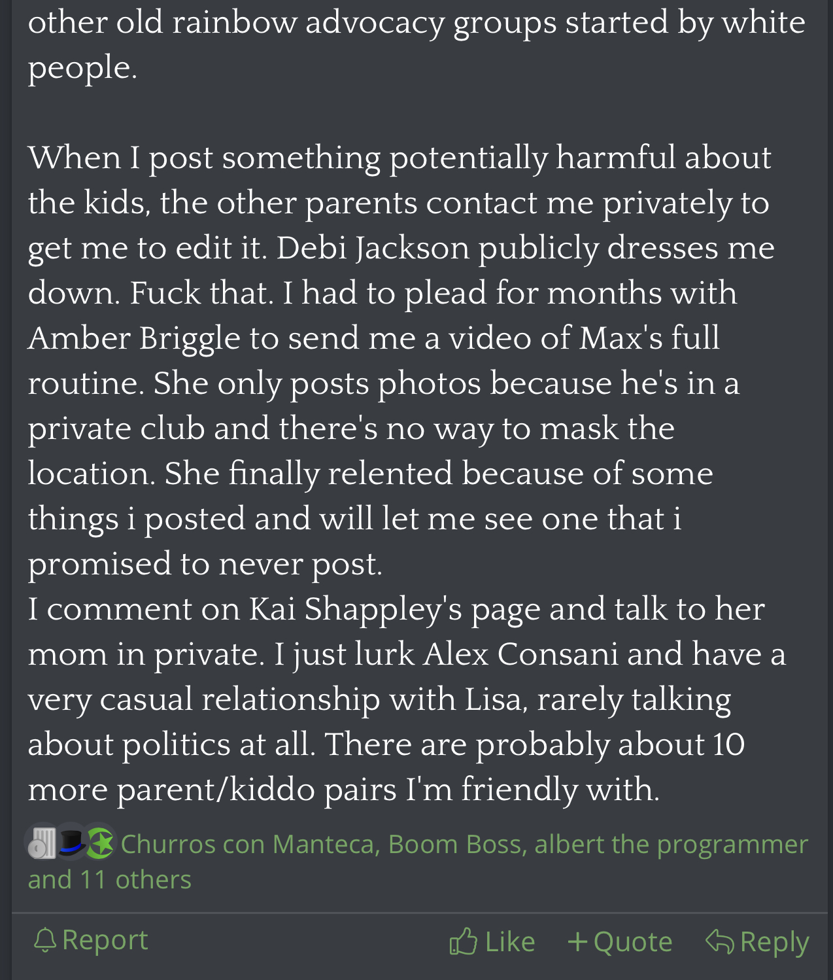Image resolution: width=833 pixels, height=980 pixels.
Task: Click the curved arrow Reply icon
Action: click(x=720, y=941)
